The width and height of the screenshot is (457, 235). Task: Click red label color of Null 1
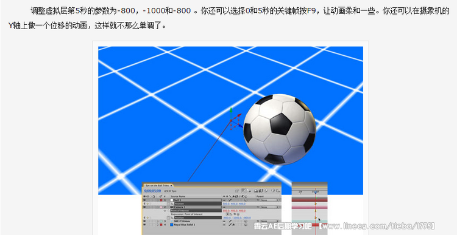coord(161,200)
